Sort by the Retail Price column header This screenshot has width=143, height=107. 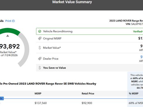click(88, 94)
